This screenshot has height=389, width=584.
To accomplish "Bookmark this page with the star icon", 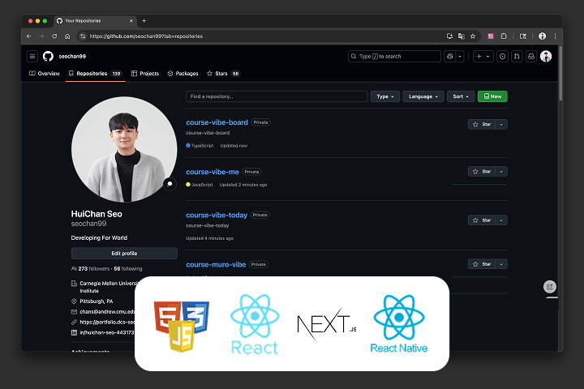I will tap(473, 36).
